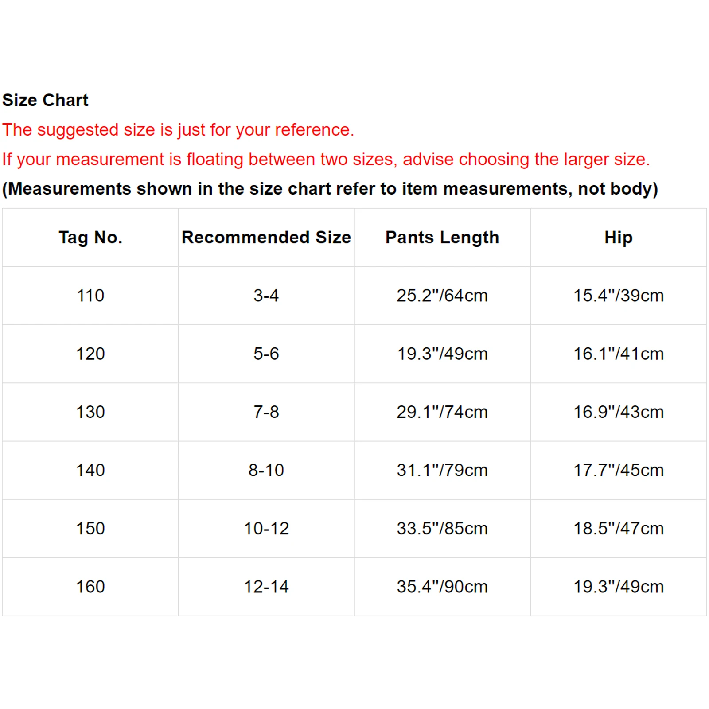
Task: Select recommended size 12-14 cell
Action: coord(266,587)
